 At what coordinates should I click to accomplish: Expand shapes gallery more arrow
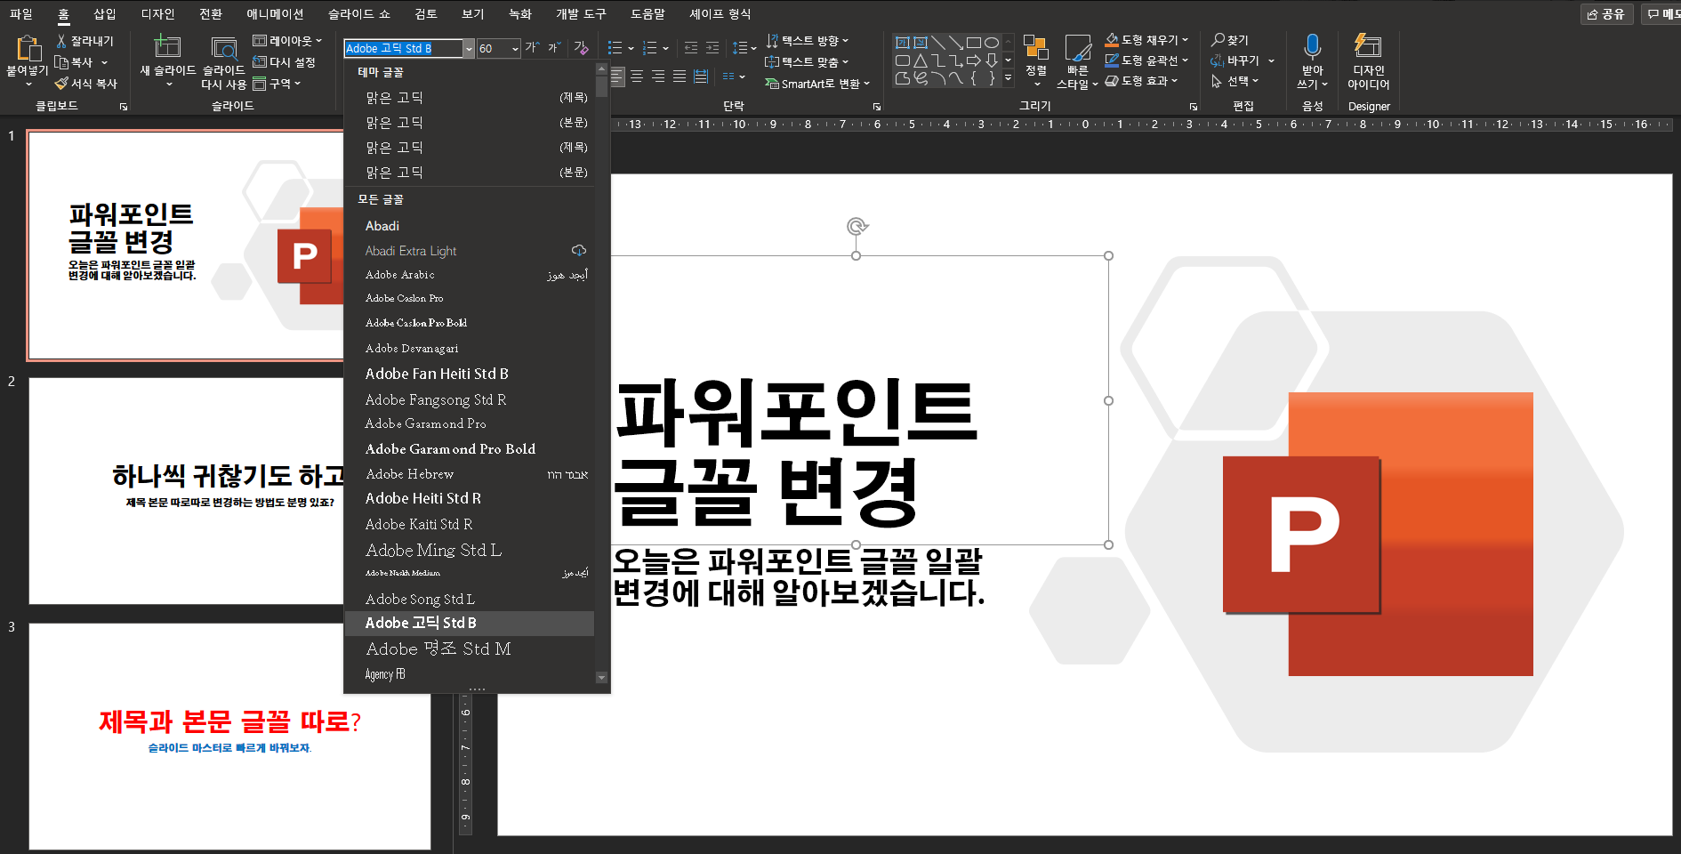(1008, 78)
